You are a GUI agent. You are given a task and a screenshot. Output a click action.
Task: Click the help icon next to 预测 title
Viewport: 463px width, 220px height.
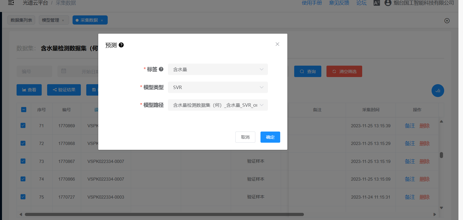[121, 45]
